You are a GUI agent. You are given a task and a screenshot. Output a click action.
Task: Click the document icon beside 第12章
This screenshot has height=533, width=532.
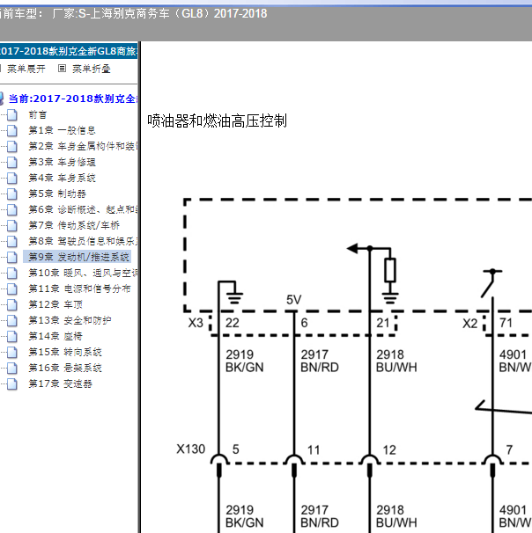coord(12,304)
